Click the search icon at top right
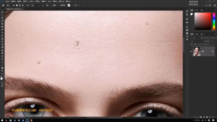This screenshot has width=217, height=122. 206,5
